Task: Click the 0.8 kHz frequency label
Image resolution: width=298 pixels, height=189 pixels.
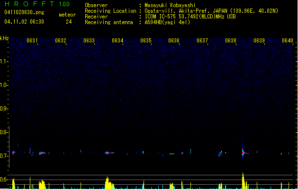Action: click(4, 132)
